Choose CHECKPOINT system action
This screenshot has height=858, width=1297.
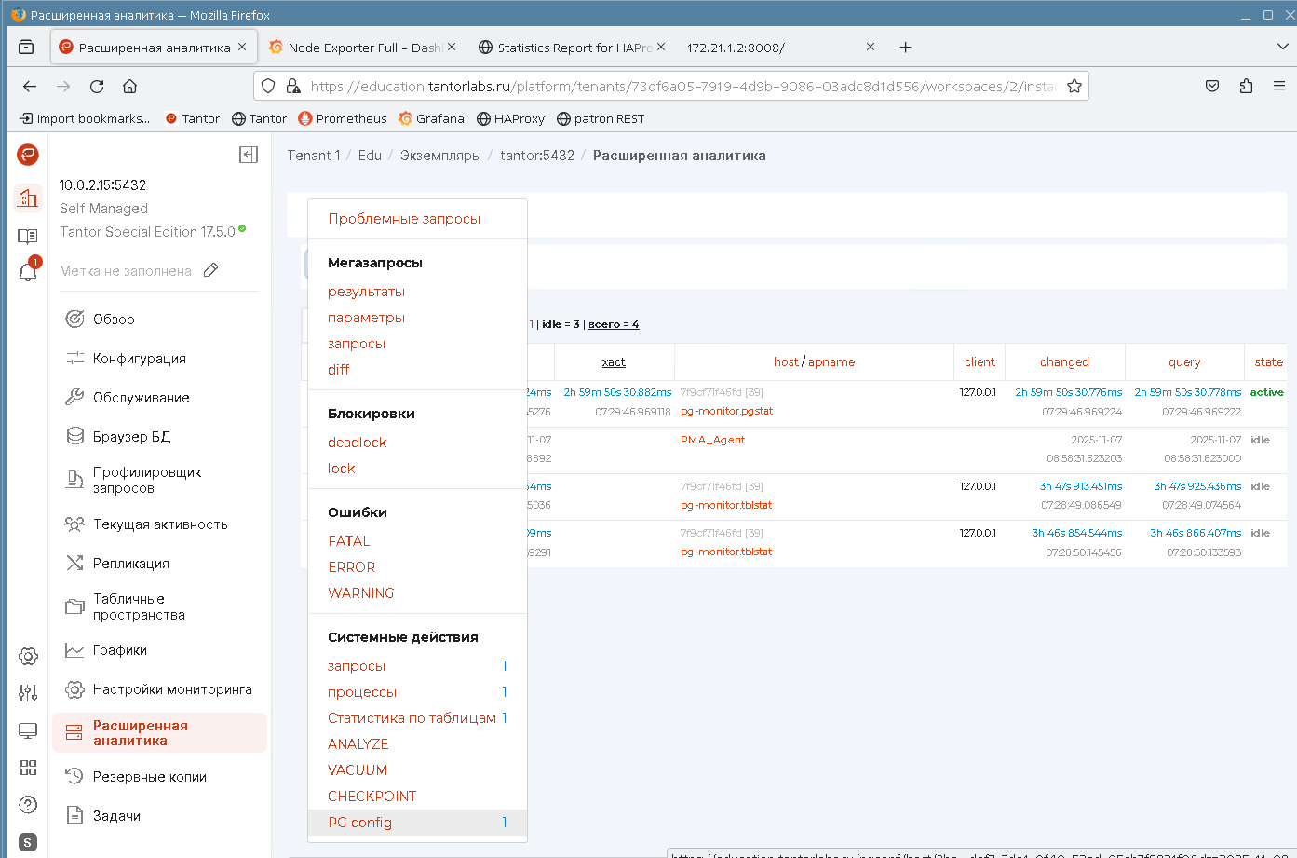pos(372,797)
